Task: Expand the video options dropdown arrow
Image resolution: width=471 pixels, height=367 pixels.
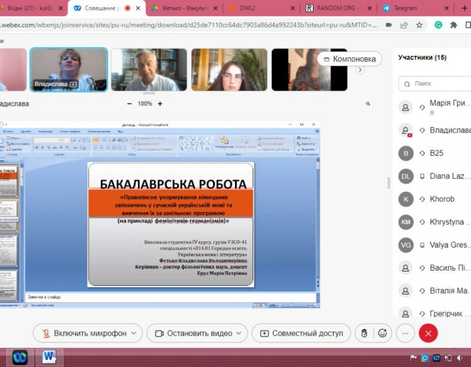Action: (239, 333)
